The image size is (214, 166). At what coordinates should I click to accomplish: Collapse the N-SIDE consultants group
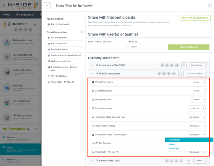pos(92,74)
